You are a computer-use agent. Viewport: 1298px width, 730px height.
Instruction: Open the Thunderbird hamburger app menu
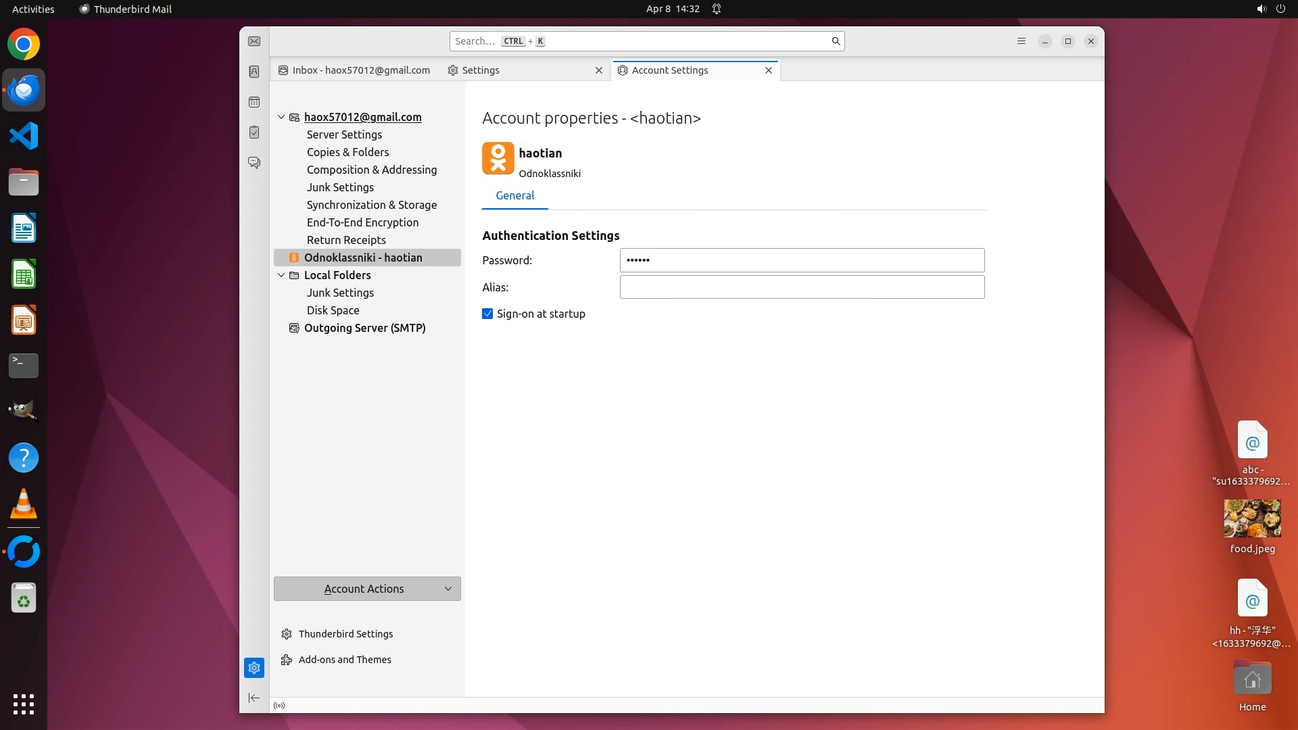tap(1021, 41)
